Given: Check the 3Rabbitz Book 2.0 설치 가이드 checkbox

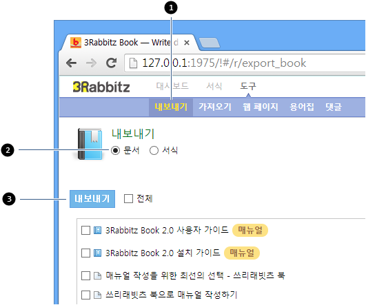Looking at the screenshot, I should pyautogui.click(x=85, y=253).
